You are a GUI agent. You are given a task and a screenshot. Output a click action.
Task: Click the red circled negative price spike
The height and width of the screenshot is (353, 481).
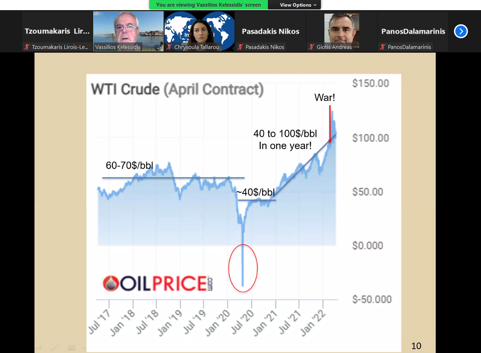[243, 268]
